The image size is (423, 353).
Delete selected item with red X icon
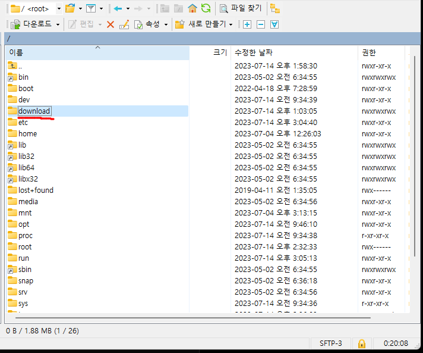tap(111, 24)
